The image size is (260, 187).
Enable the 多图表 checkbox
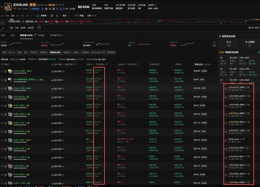pos(38,16)
